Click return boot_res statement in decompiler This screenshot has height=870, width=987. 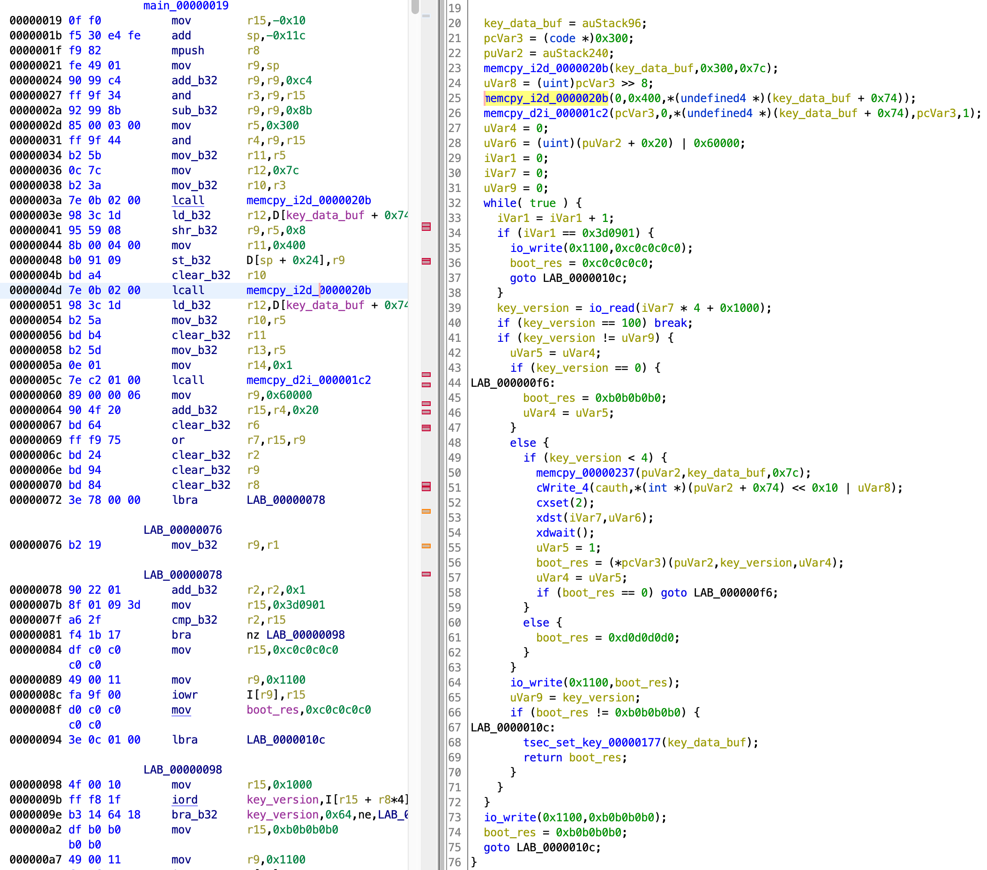574,757
